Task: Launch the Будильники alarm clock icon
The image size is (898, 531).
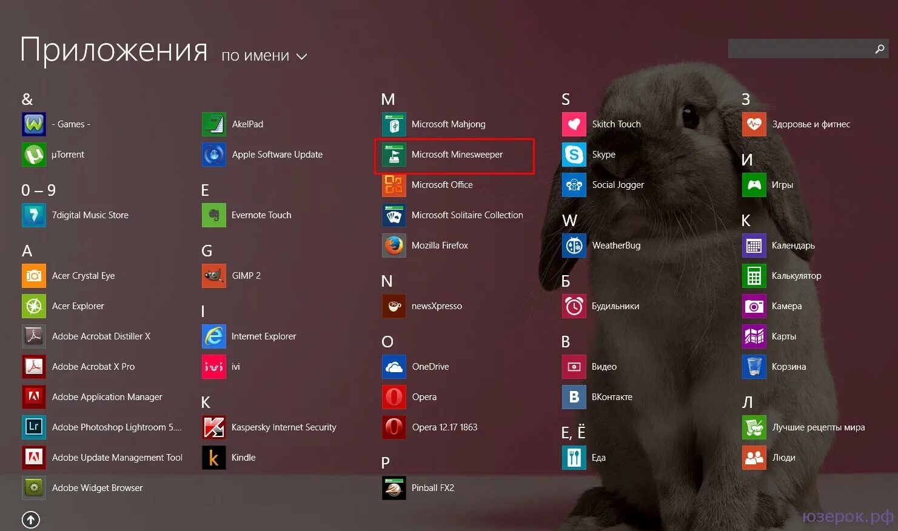Action: click(x=574, y=306)
